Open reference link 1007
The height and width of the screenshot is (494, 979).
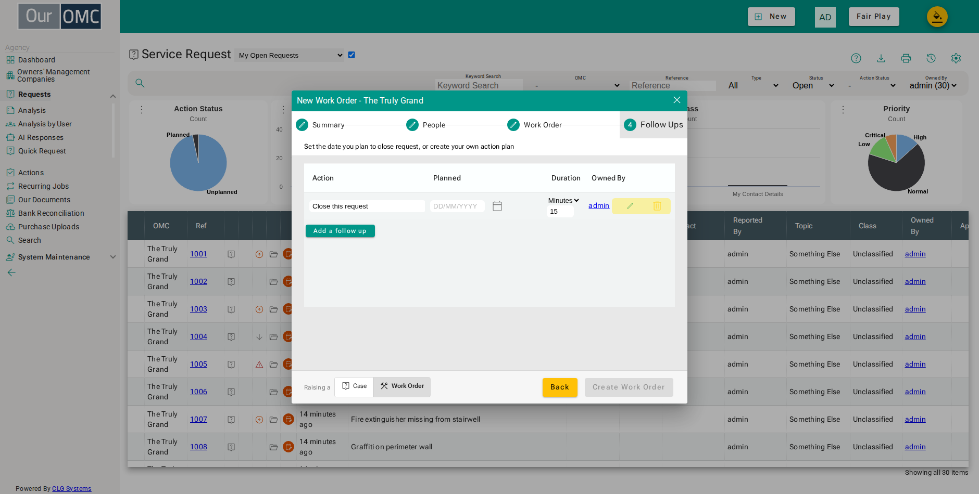point(198,419)
